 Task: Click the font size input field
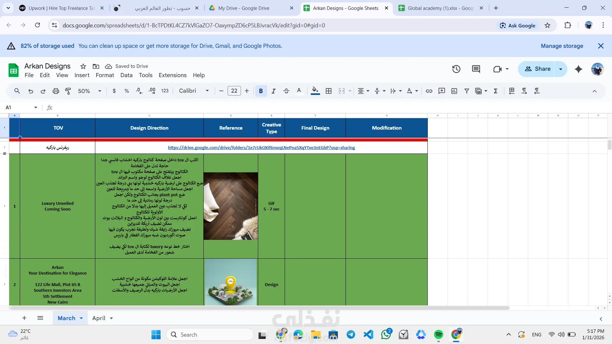[234, 91]
